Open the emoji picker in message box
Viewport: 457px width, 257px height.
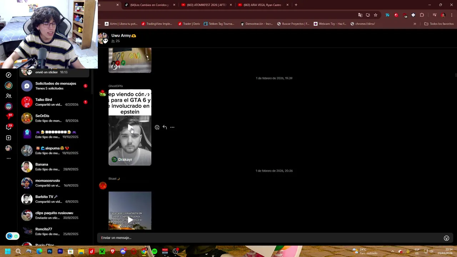(446, 238)
